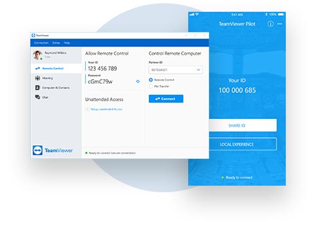
Task: Open Computers & Contacts icon
Action: coord(37,88)
